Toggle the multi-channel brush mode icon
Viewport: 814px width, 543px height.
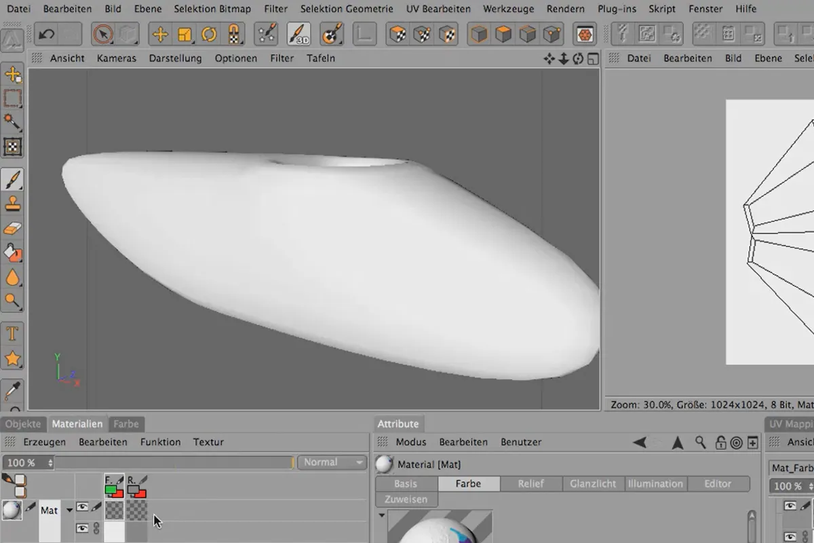[x=14, y=485]
